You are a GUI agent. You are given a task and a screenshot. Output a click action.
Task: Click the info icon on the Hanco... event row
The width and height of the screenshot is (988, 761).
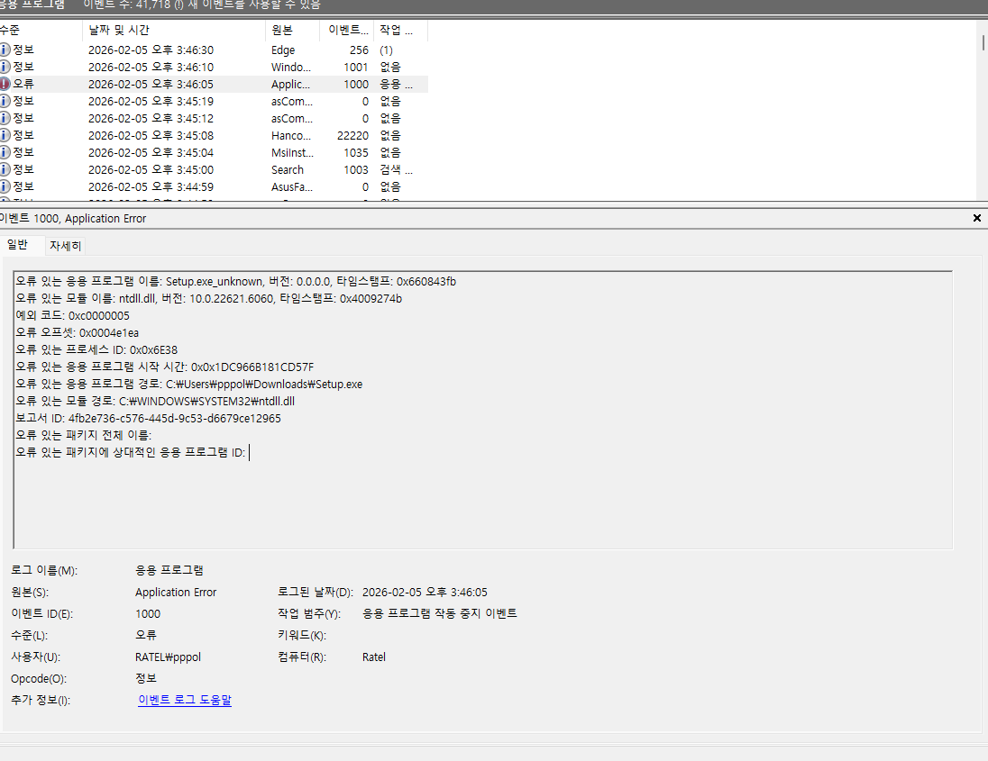[x=5, y=136]
